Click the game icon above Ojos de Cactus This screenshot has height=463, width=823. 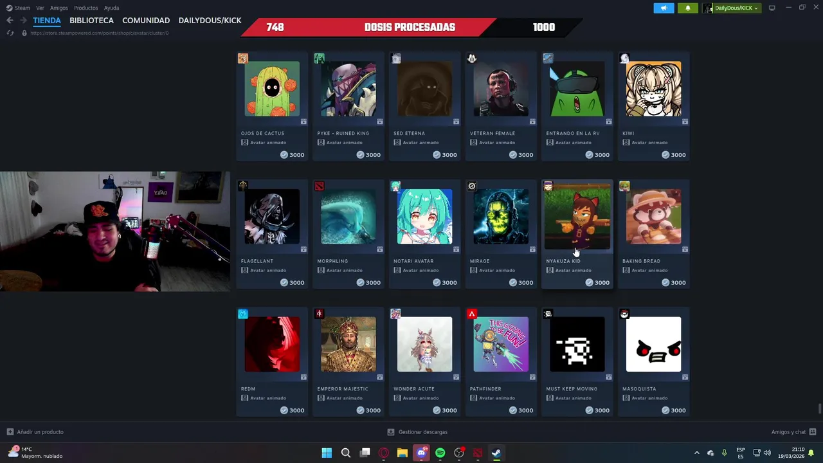242,59
